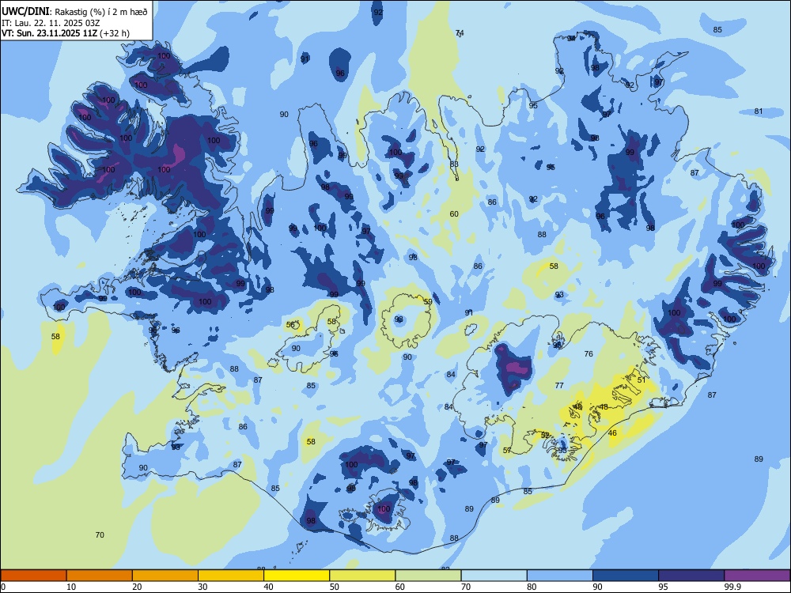Click the 60–70 light green legend swatch
The image size is (791, 593).
[x=428, y=576]
